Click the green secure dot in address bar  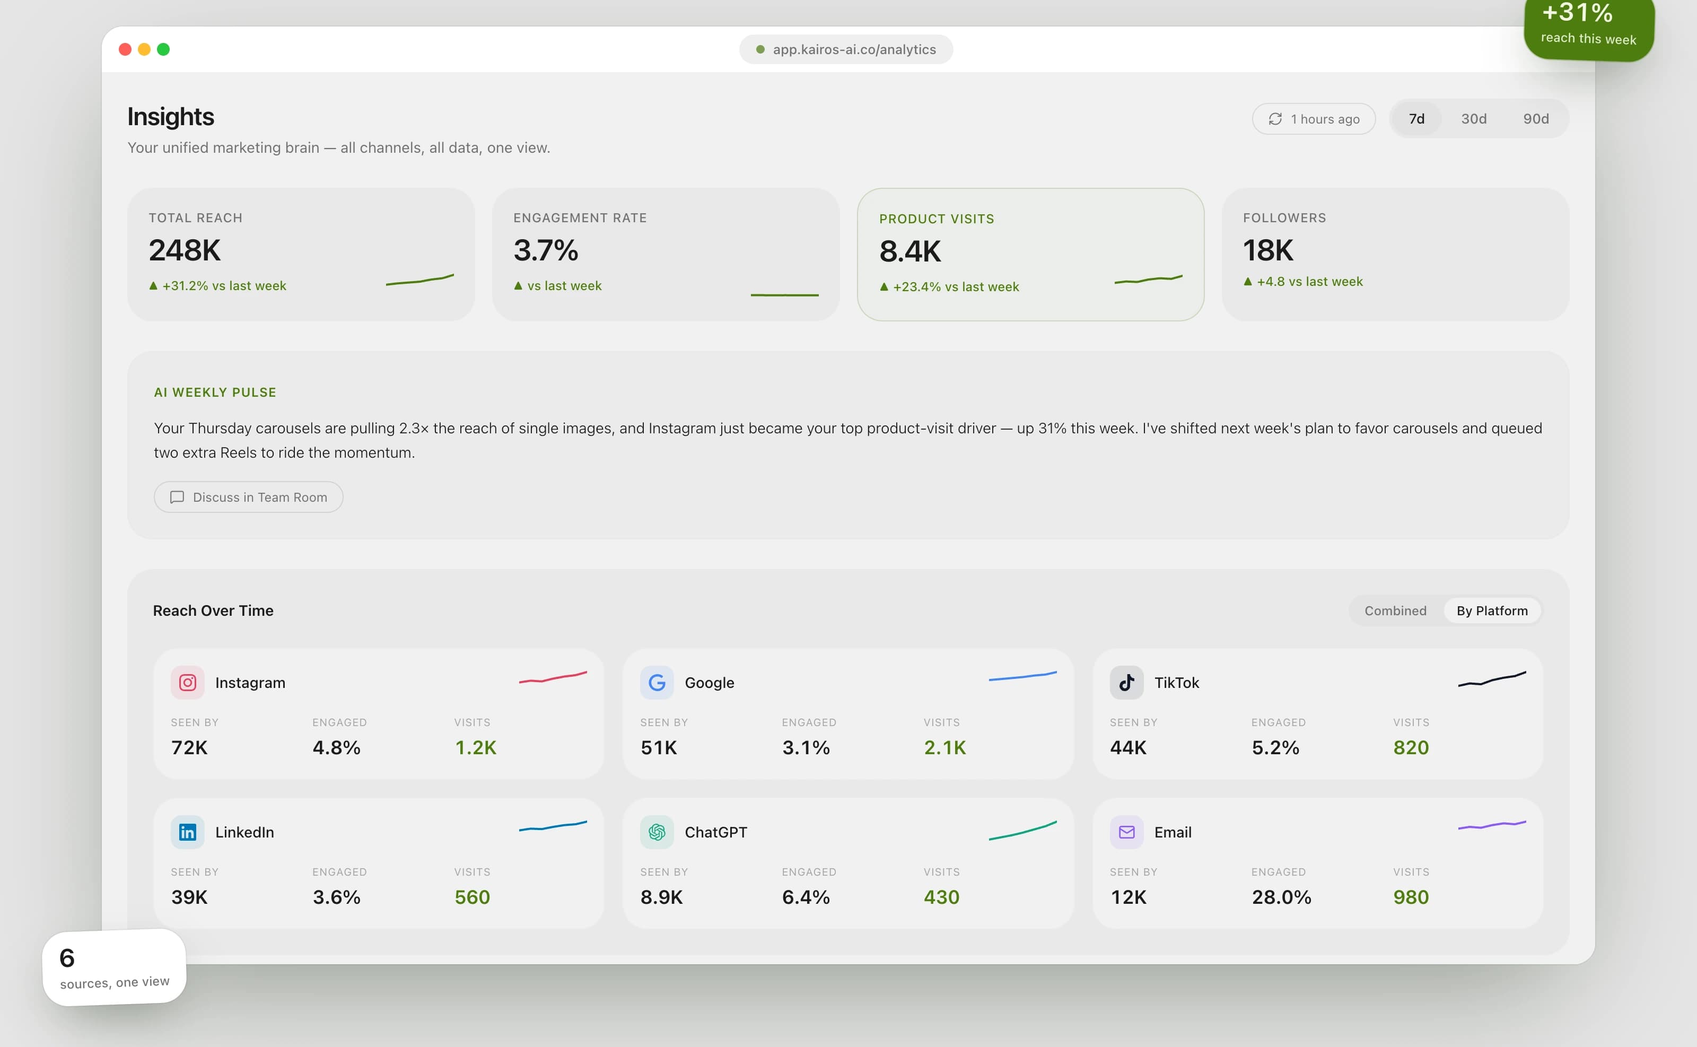760,49
